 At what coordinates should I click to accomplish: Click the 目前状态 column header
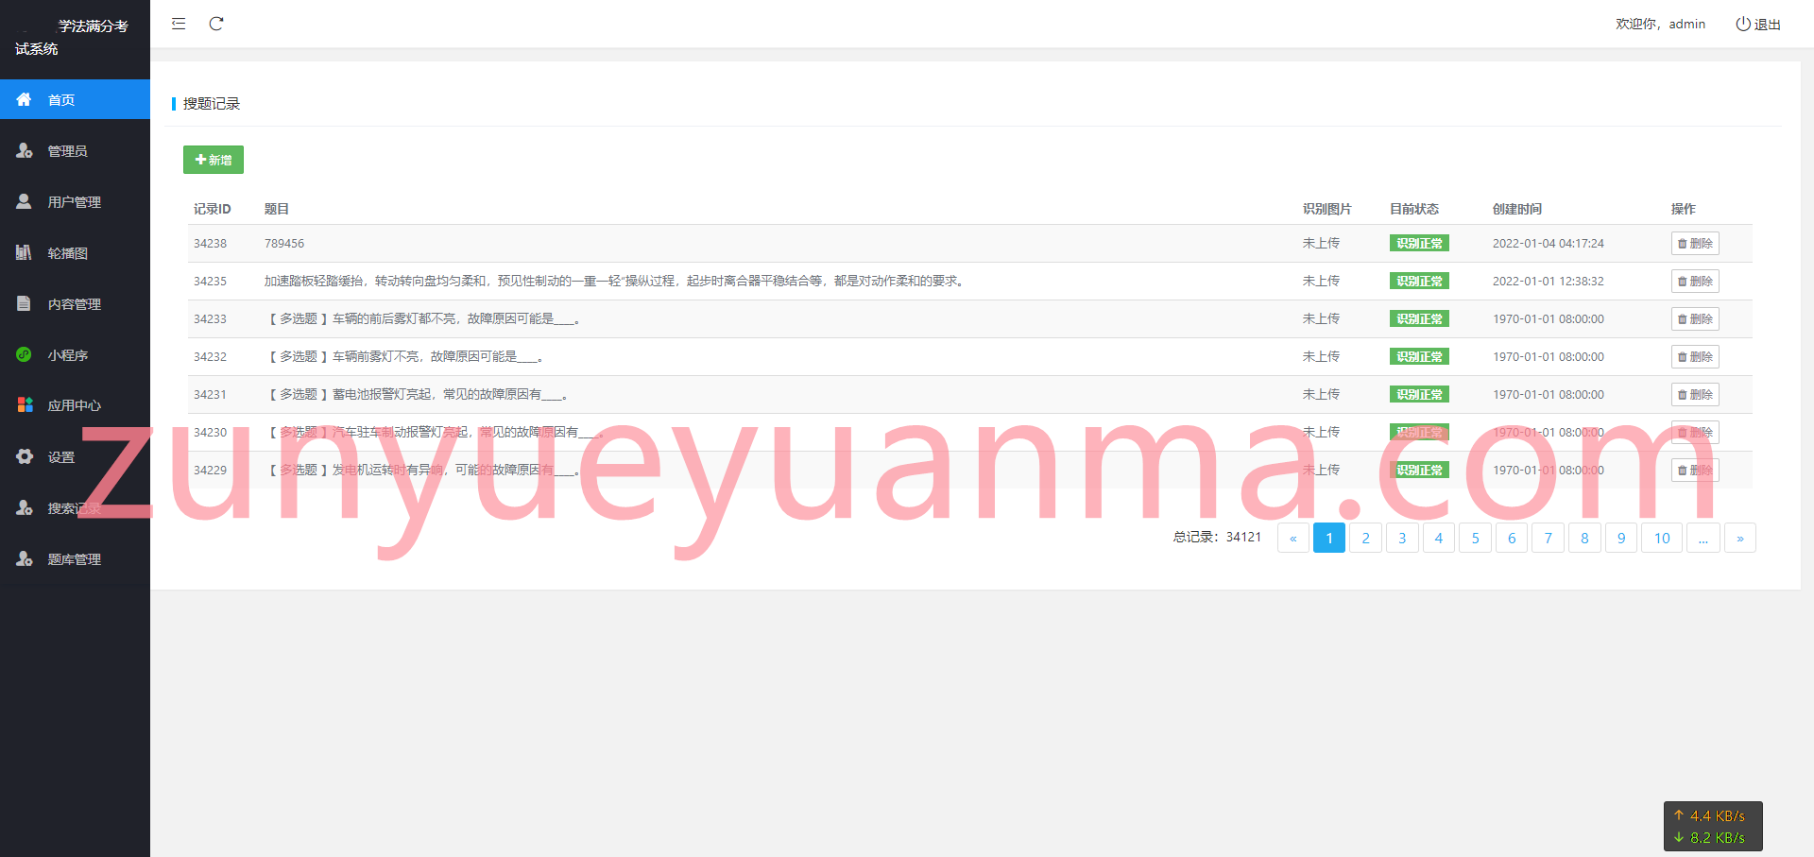coord(1414,209)
